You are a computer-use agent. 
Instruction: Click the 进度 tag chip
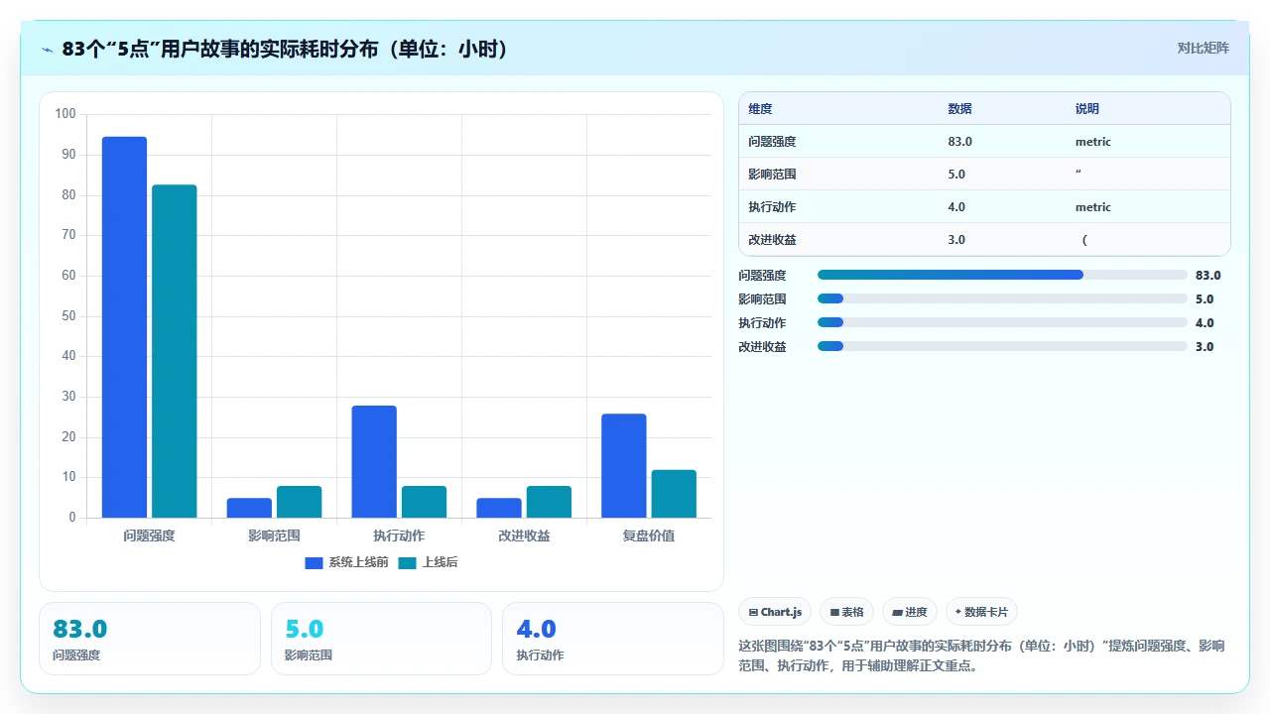tap(910, 612)
